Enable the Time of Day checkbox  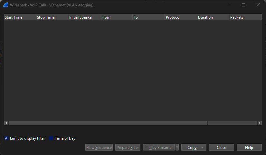pyautogui.click(x=51, y=138)
